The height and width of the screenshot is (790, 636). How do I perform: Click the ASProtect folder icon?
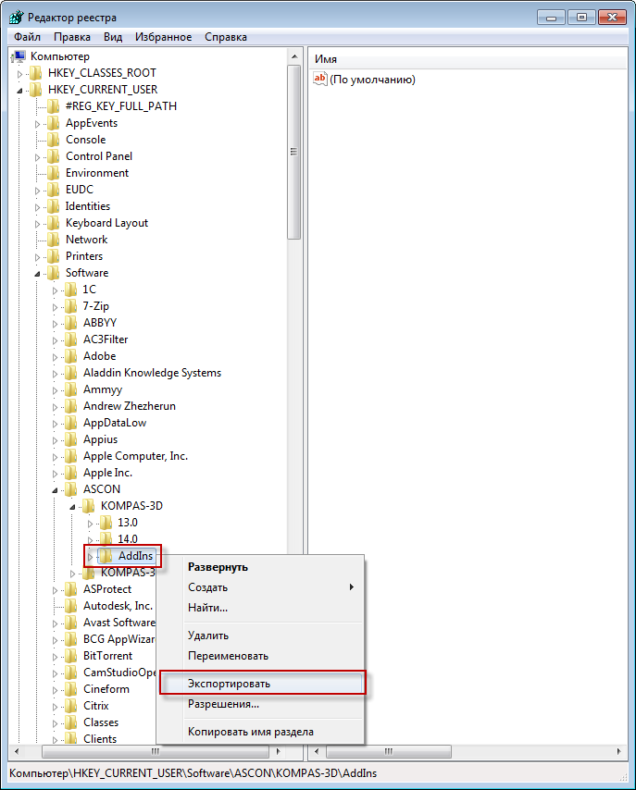coord(71,589)
